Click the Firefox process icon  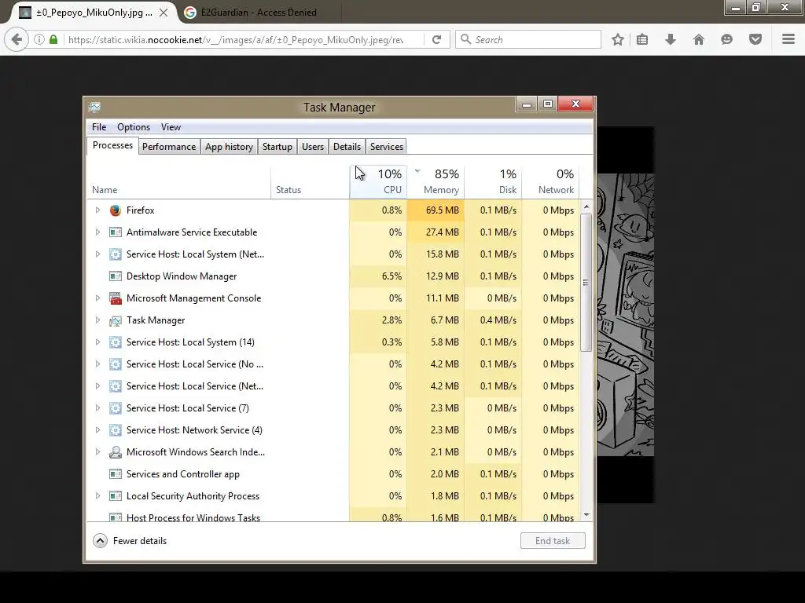(116, 210)
